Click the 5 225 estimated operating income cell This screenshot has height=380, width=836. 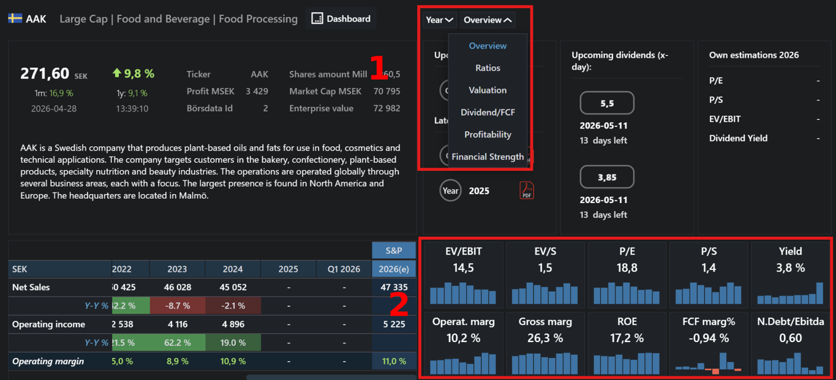[394, 324]
